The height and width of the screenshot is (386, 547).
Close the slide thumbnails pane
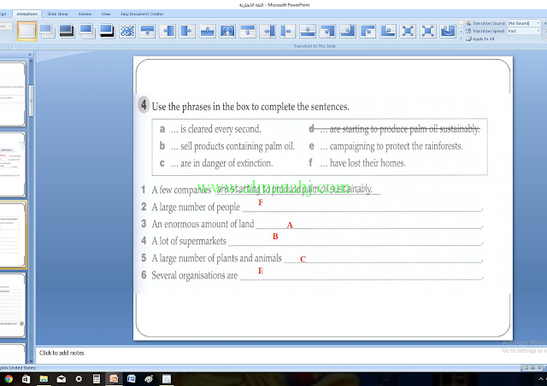coord(30,55)
